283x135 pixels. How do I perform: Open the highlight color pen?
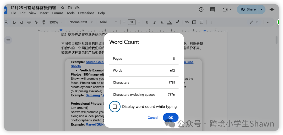178,22
